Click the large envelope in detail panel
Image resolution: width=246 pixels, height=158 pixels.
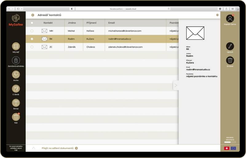tap(195, 33)
